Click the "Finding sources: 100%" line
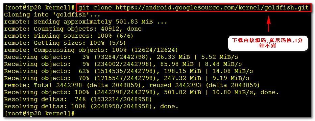The height and width of the screenshot is (121, 315). (x=69, y=36)
